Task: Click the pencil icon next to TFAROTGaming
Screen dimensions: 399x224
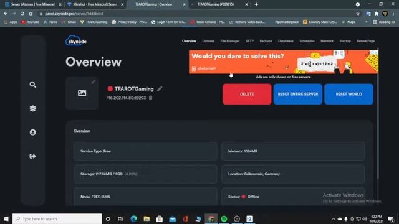Action: point(160,88)
